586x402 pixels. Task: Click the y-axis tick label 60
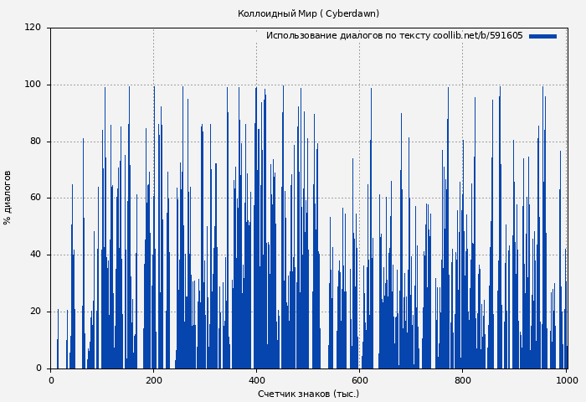[x=35, y=198]
